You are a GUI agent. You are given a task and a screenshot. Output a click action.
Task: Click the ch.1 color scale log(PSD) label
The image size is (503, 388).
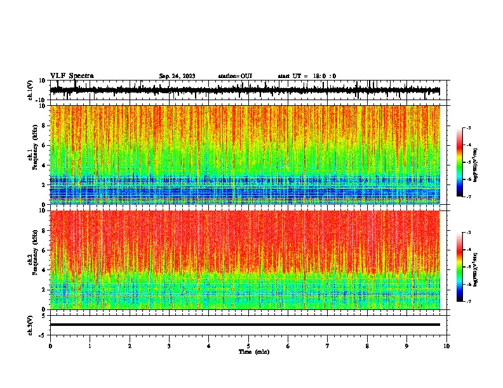pos(475,165)
